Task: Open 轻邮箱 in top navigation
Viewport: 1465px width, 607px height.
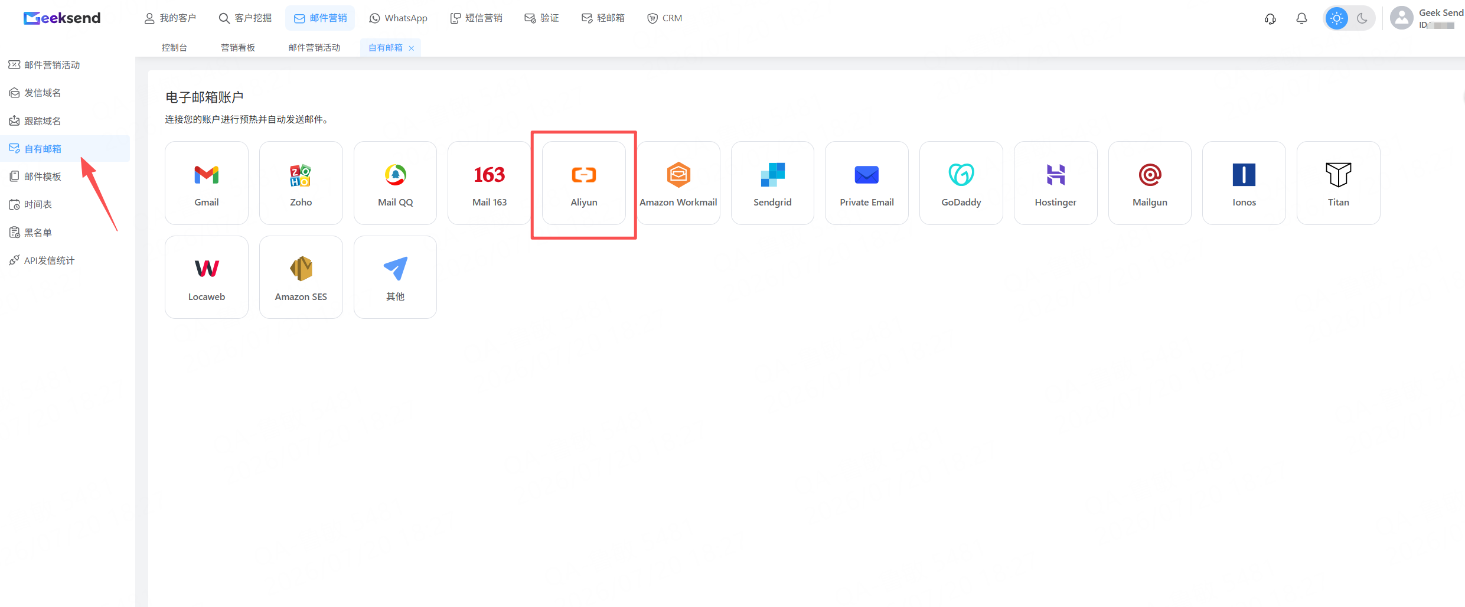Action: click(x=603, y=18)
